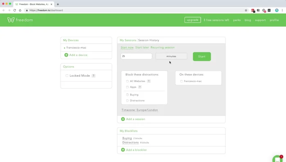
Task: Enable Locked Mode checkbox
Action: 67,75
